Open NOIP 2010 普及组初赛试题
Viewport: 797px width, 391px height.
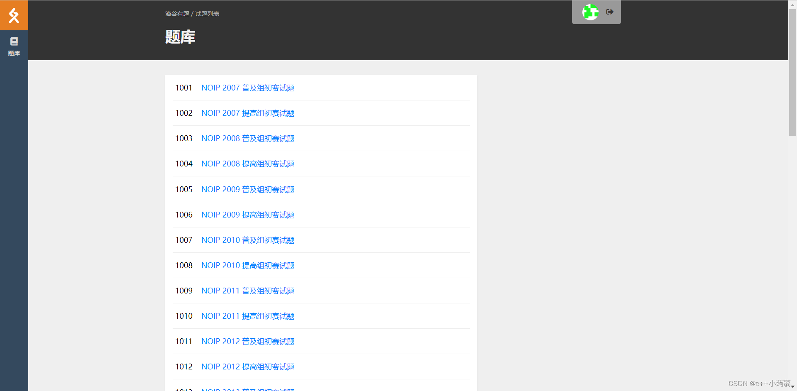coord(248,240)
